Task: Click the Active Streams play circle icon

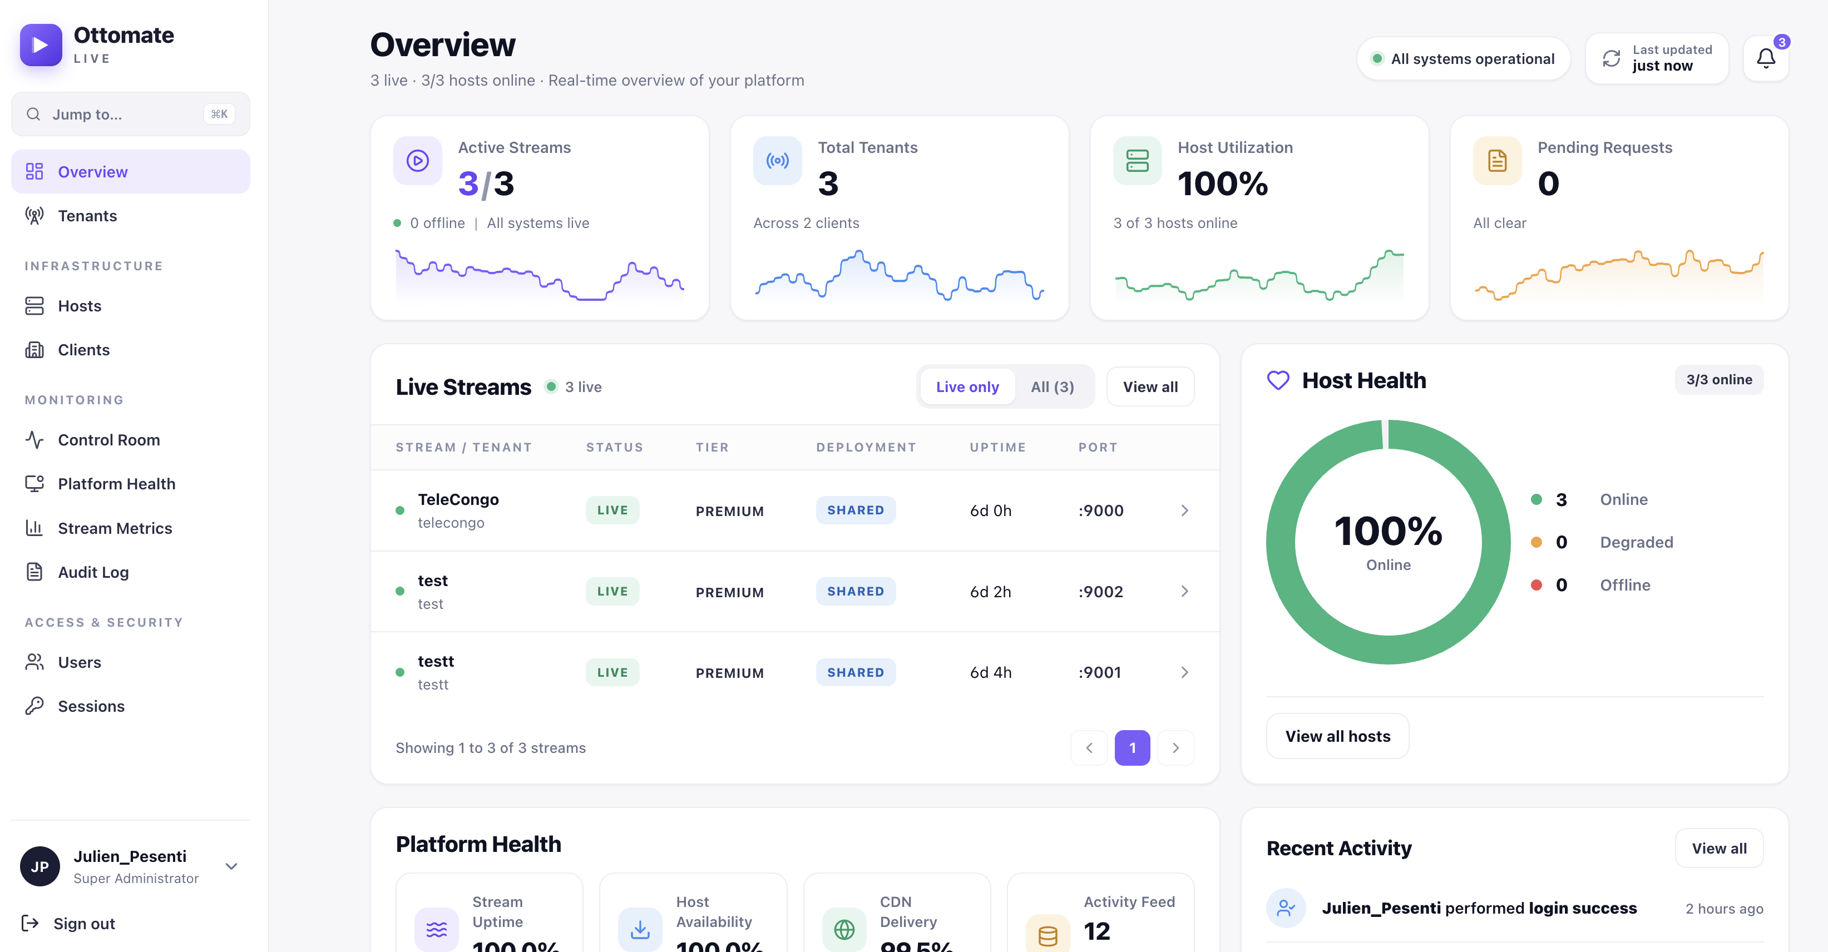Action: (x=417, y=160)
